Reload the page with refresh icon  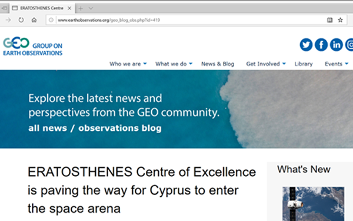coord(21,20)
